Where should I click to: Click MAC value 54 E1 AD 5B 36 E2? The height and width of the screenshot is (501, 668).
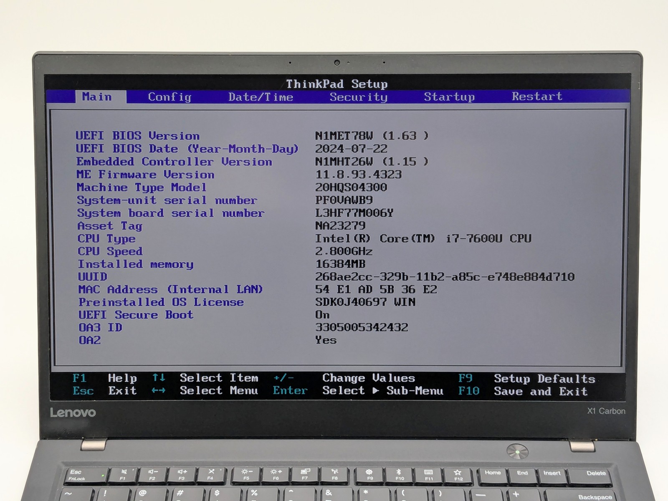(x=376, y=289)
